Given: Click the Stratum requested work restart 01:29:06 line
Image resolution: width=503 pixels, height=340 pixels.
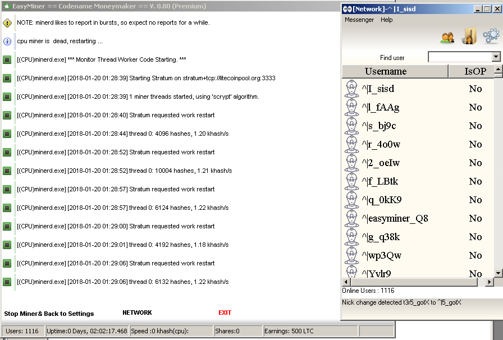Looking at the screenshot, I should 116,263.
